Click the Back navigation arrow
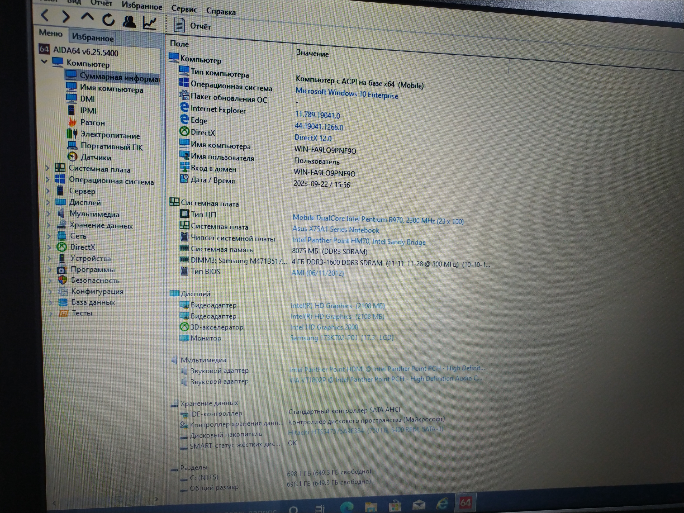684x513 pixels. pyautogui.click(x=45, y=16)
